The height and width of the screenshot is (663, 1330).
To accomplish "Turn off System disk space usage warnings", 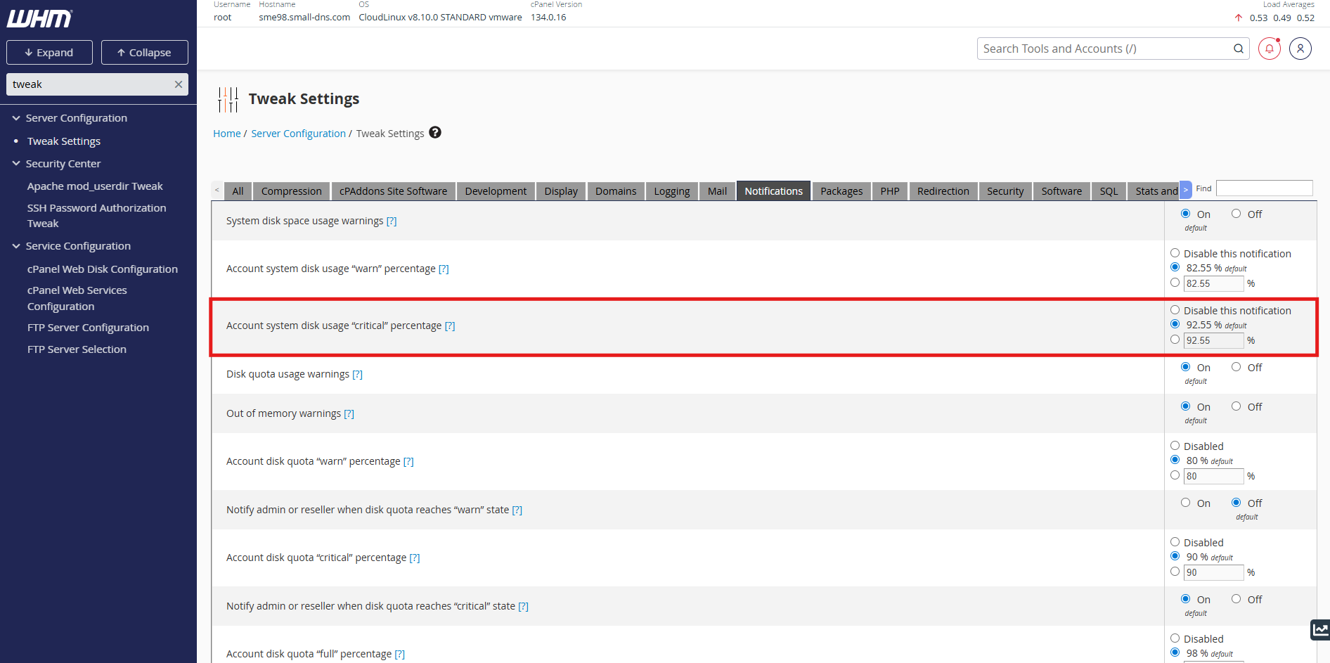I will click(1236, 214).
